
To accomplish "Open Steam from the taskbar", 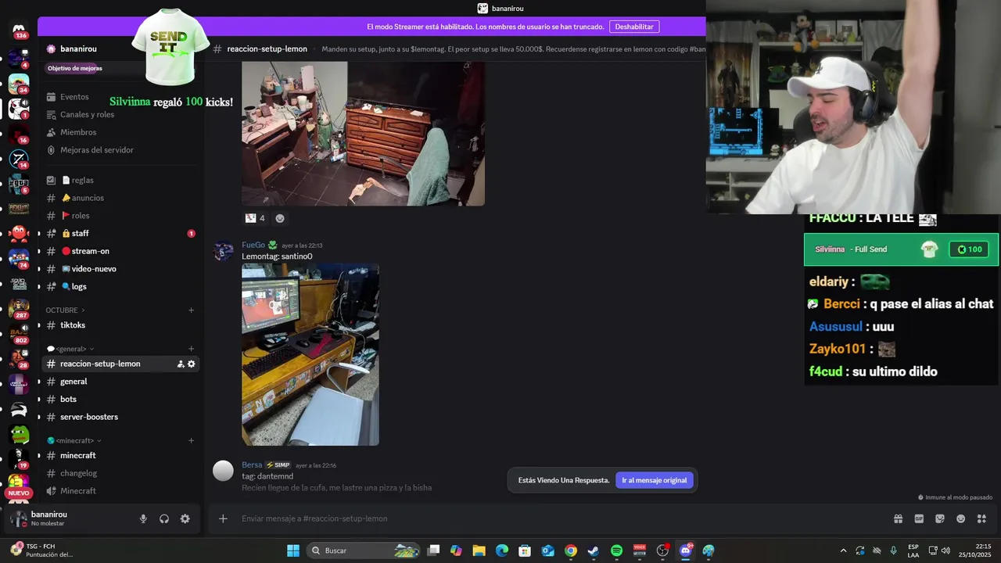I will pos(594,550).
